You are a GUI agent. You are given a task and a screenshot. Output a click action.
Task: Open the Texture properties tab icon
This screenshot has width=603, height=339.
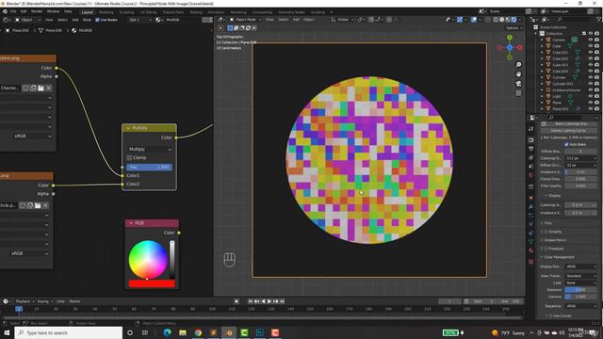pos(531,262)
